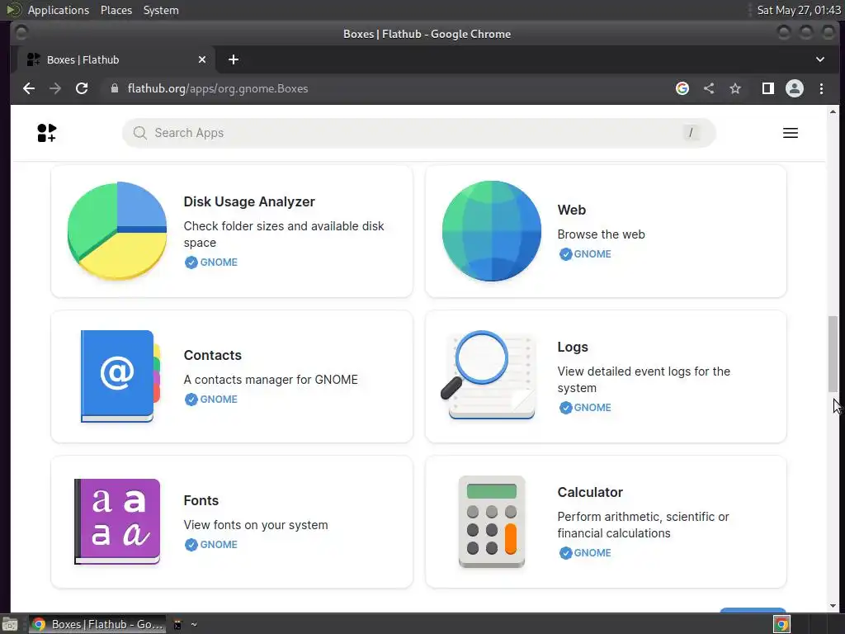Reload the Flathub page
845x634 pixels.
[x=82, y=88]
